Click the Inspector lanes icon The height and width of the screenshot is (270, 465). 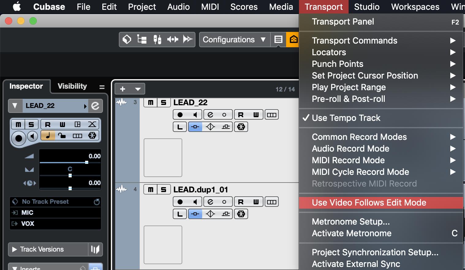point(77,136)
